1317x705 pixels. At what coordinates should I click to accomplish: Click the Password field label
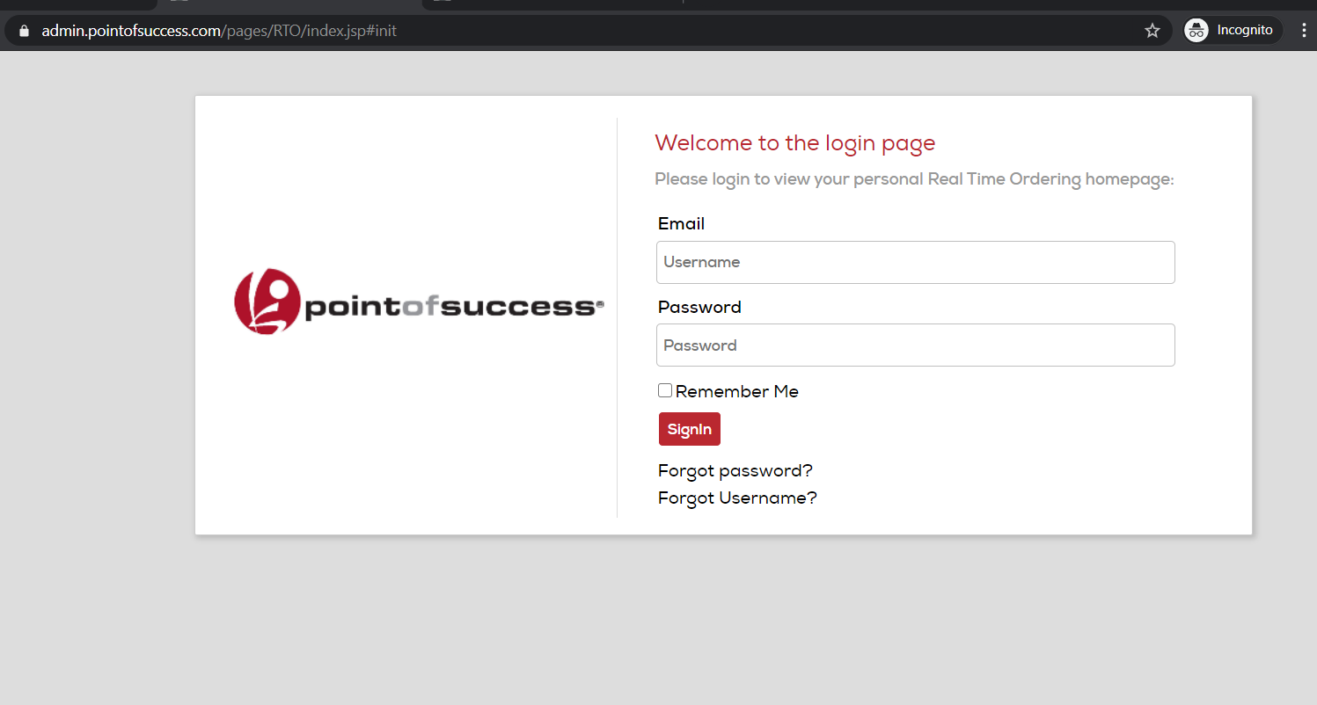click(700, 307)
